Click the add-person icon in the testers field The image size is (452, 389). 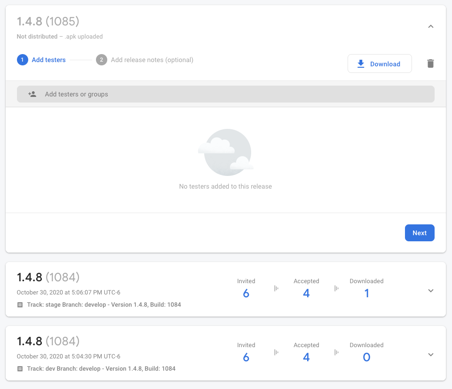pyautogui.click(x=32, y=94)
